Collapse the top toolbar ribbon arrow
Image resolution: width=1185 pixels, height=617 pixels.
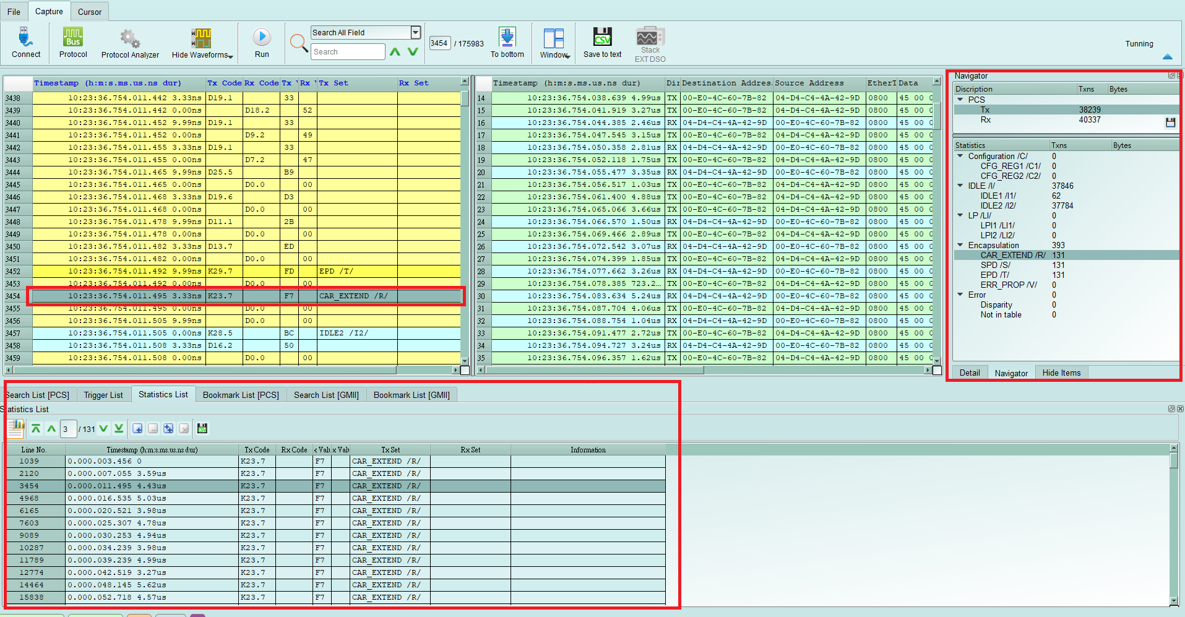pyautogui.click(x=1168, y=56)
